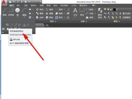Screen dimensions: 132x99
Task: Click Make Current (置为当前) button
Action: [x=125, y=13]
